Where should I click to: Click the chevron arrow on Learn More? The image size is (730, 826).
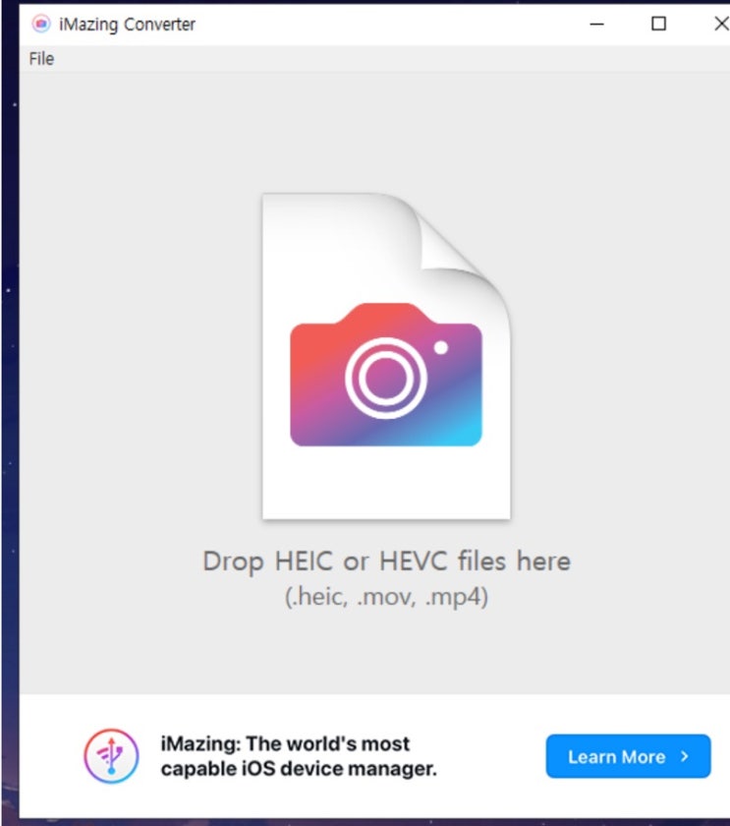pos(684,756)
